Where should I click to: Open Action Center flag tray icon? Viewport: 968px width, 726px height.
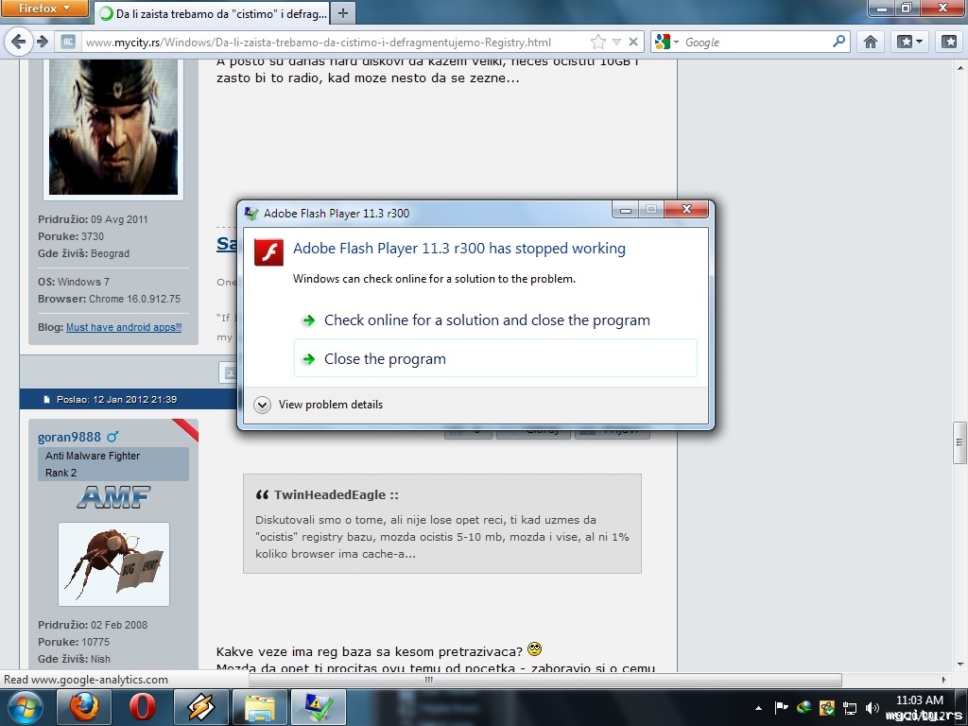[781, 708]
